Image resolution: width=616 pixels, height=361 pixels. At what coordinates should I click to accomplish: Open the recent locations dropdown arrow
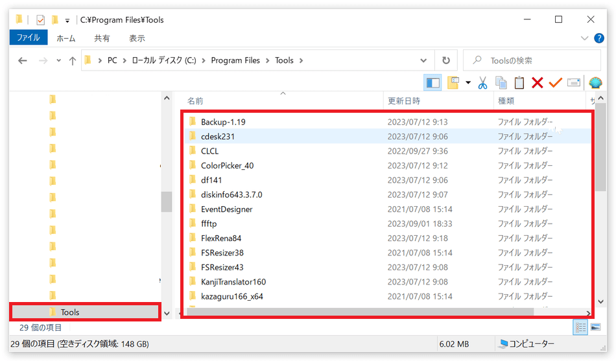pyautogui.click(x=58, y=60)
